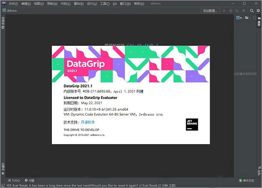
Task: Click the DataGrip 2021.1 banner image
Action: [x=131, y=64]
